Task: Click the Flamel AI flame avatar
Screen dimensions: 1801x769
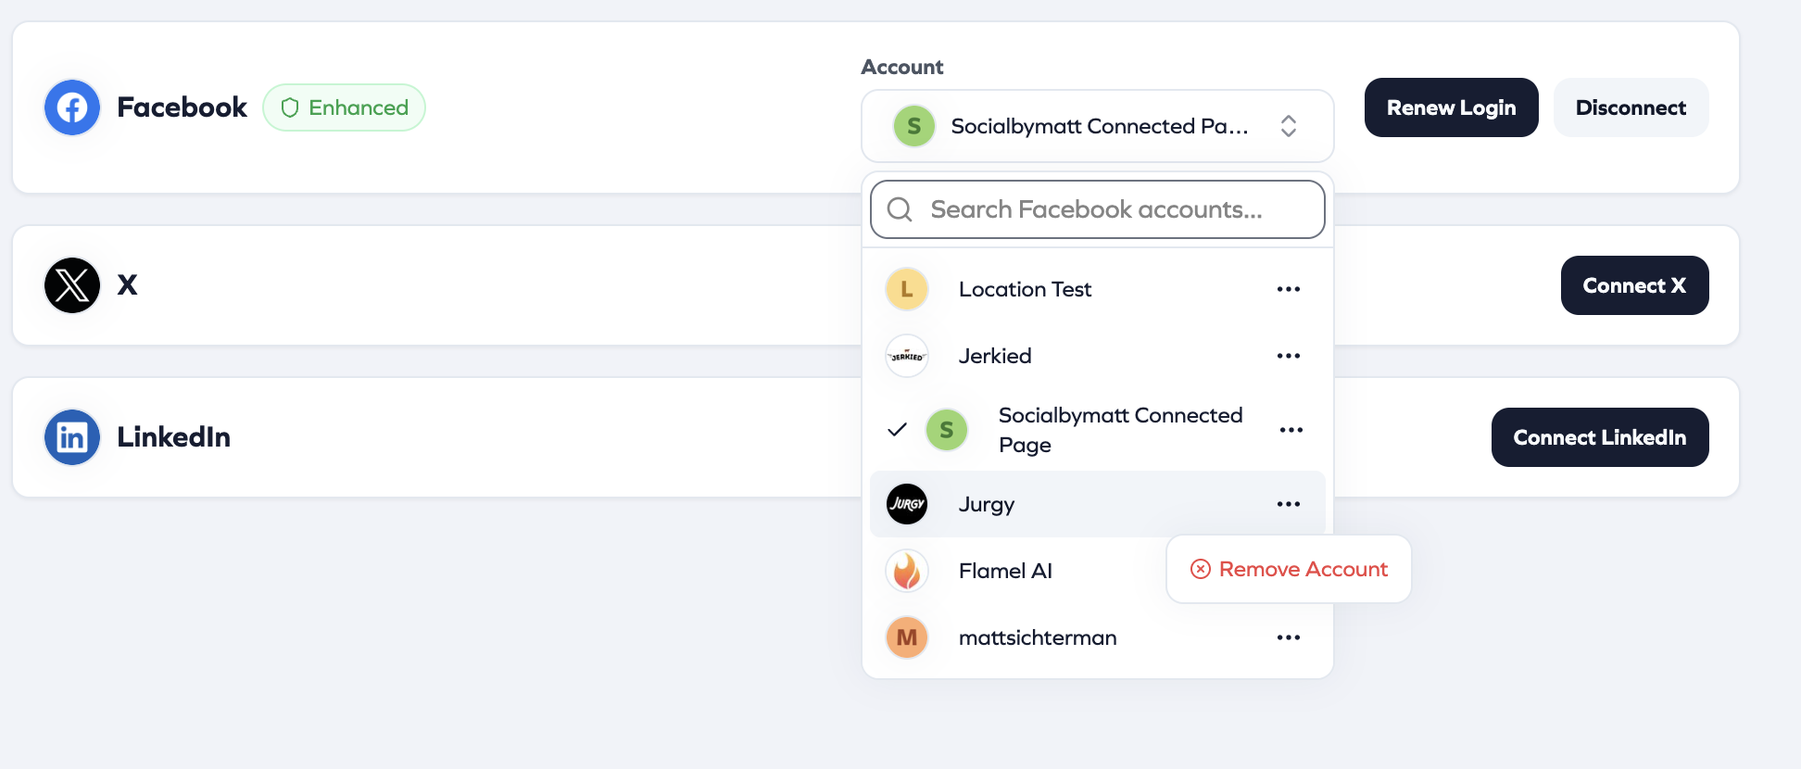Action: tap(907, 571)
